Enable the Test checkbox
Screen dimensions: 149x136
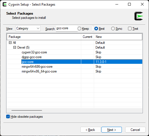pyautogui.click(x=130, y=29)
